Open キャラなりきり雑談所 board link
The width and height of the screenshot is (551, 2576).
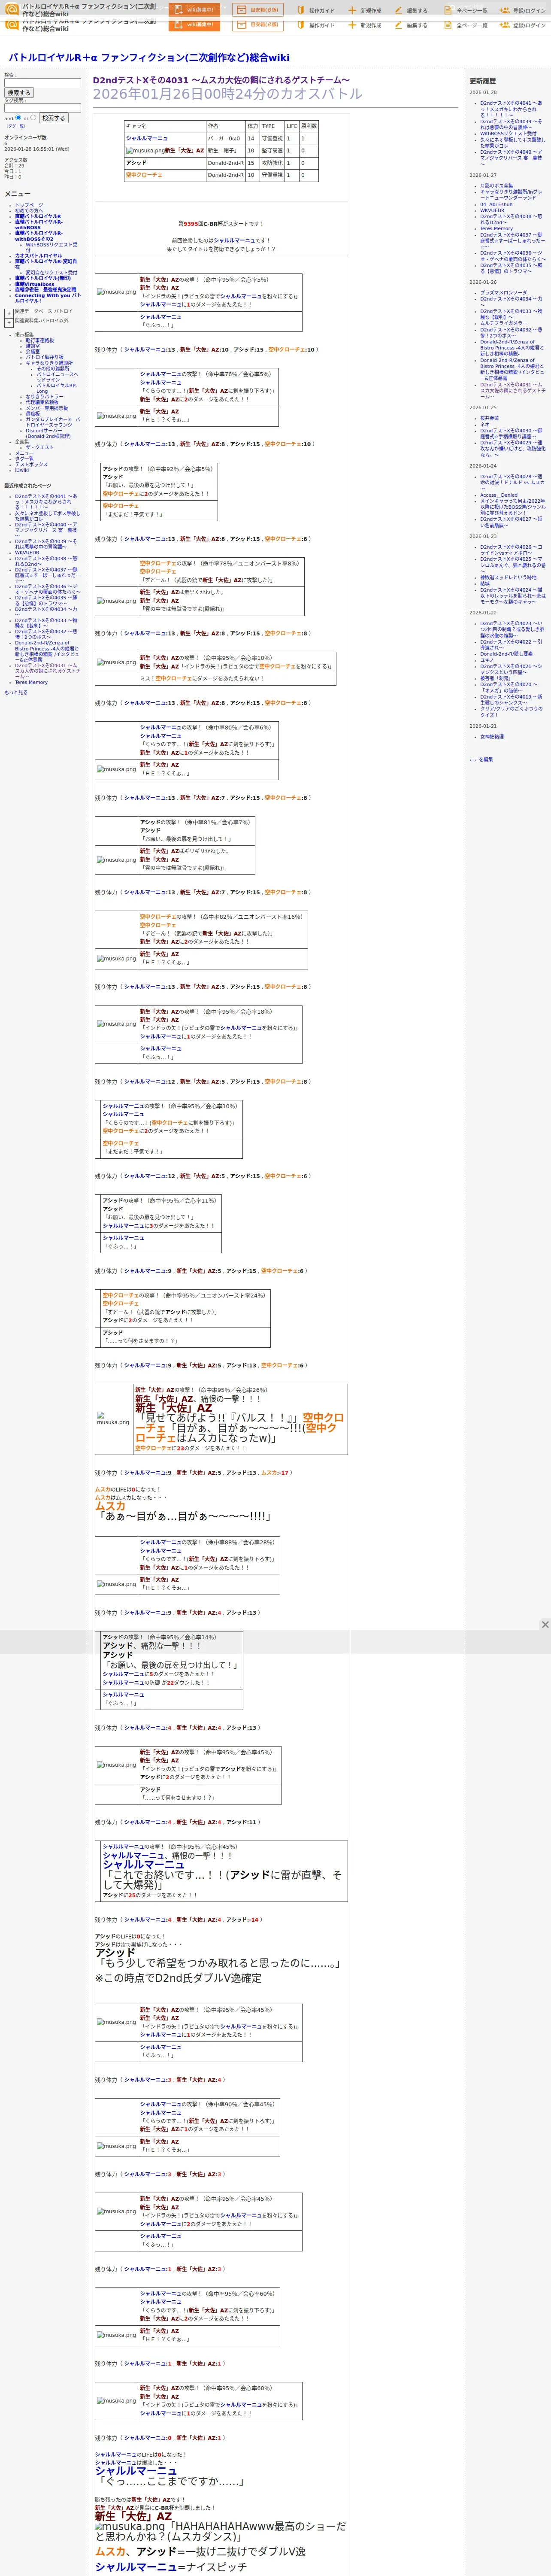coord(49,363)
